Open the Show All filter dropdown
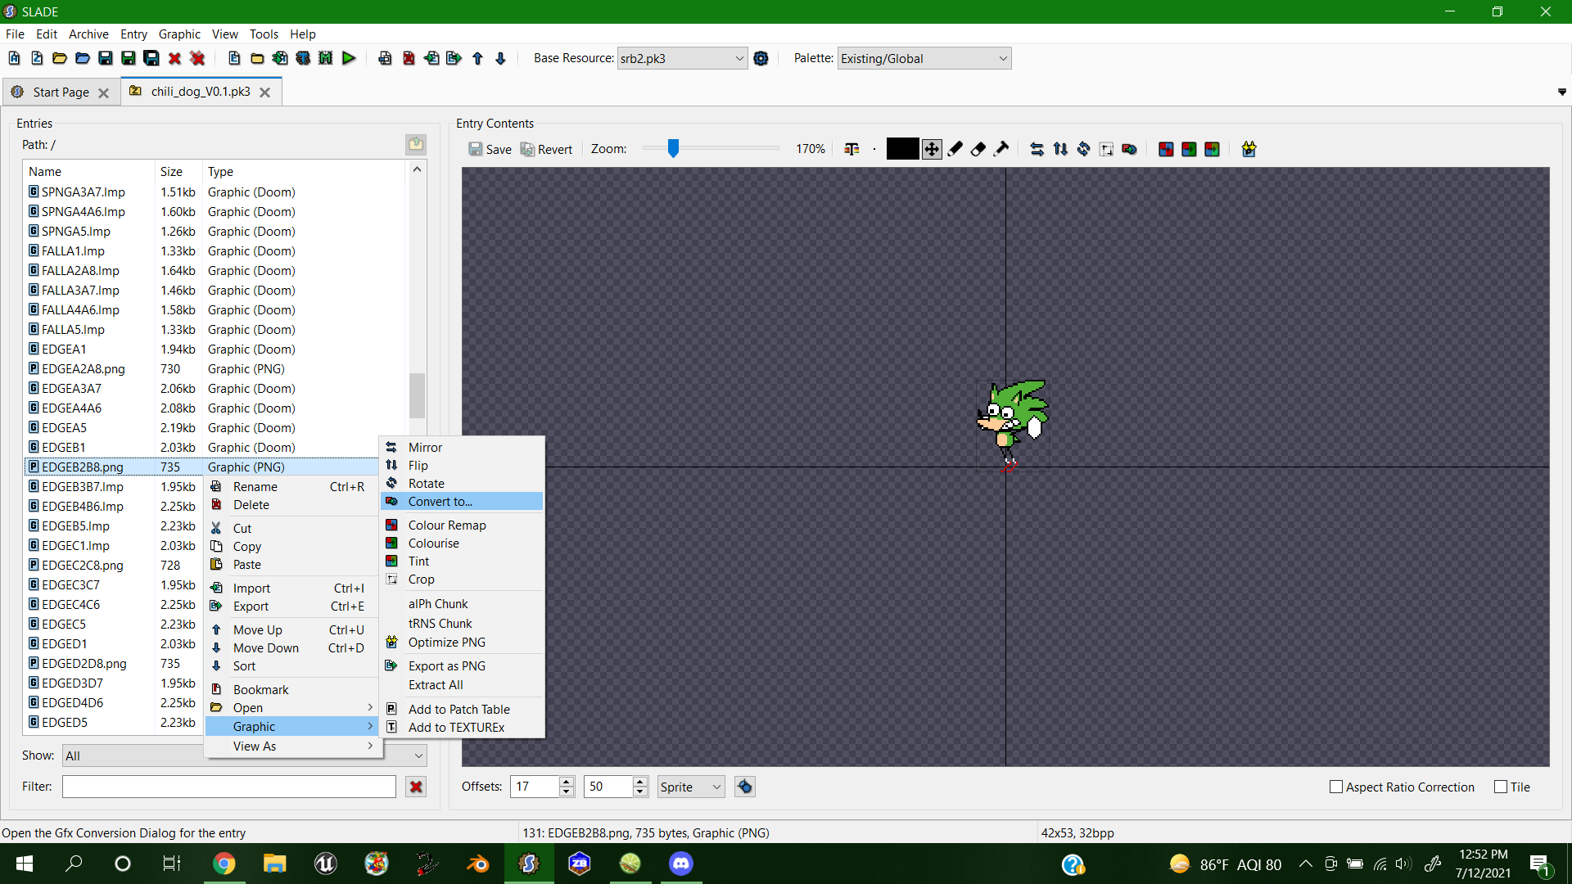The width and height of the screenshot is (1572, 884). click(x=244, y=755)
